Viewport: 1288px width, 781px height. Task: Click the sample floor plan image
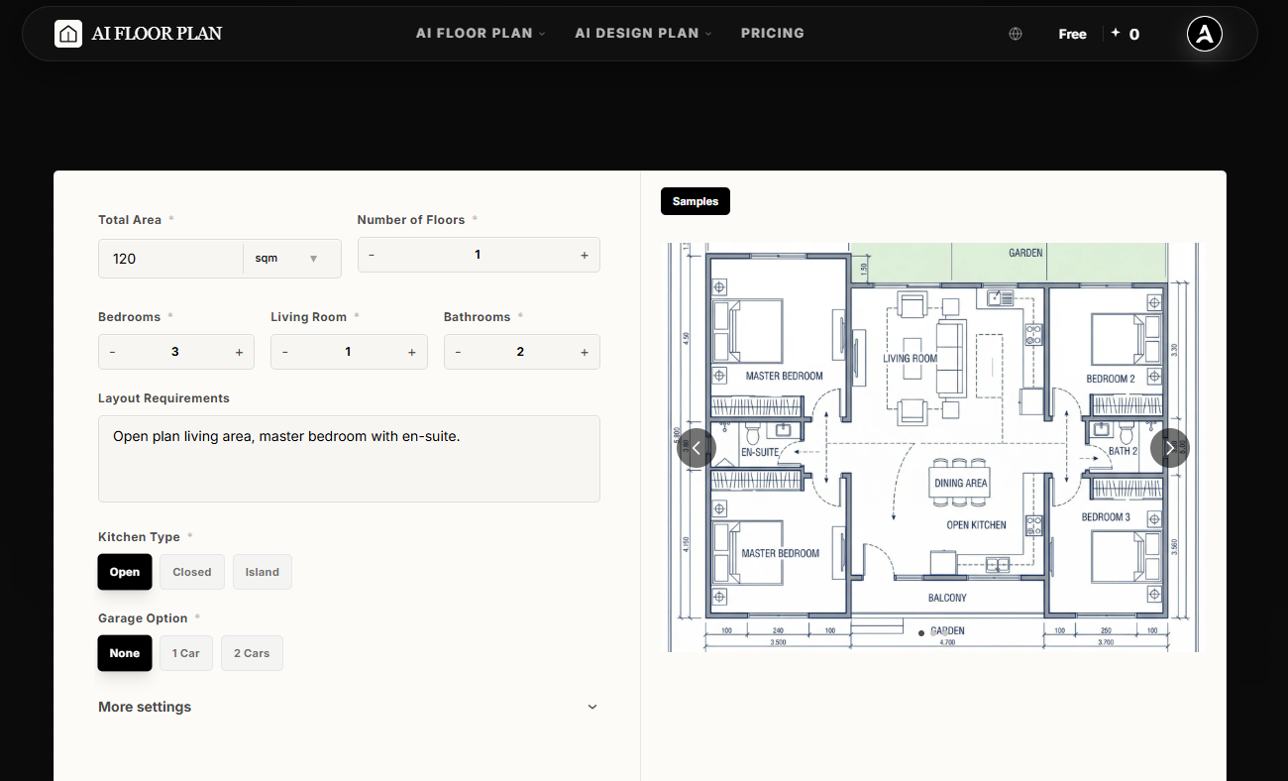[x=932, y=447]
